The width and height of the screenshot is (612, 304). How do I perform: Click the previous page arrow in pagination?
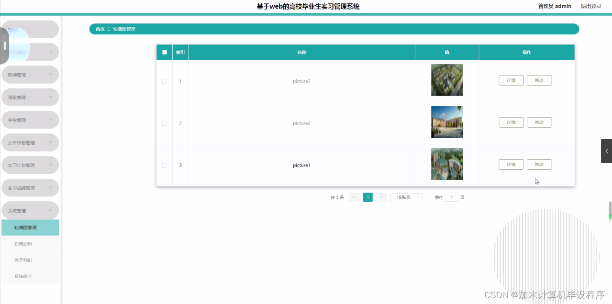(354, 197)
